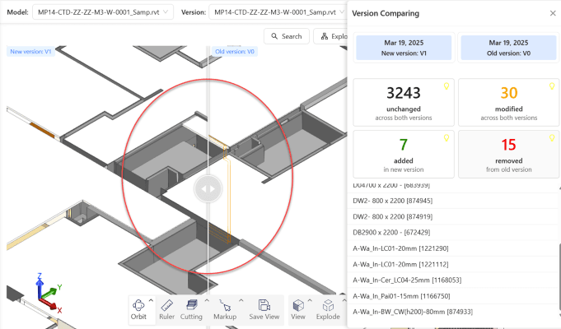Click the Search button
The width and height of the screenshot is (561, 329).
[x=286, y=36]
